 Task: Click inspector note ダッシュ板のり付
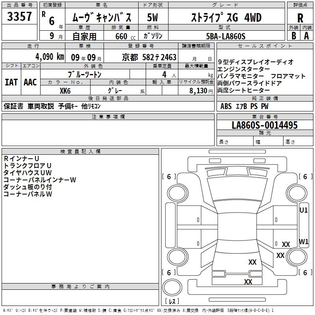[x=28, y=187]
